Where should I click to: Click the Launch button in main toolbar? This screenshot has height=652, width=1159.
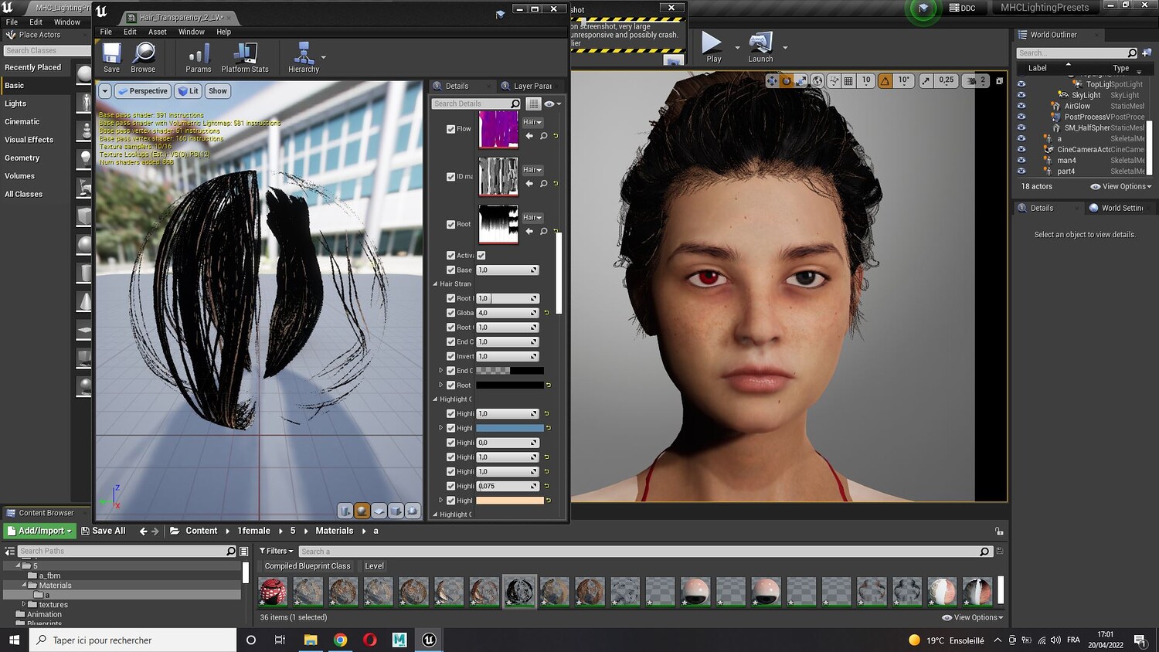(x=760, y=47)
